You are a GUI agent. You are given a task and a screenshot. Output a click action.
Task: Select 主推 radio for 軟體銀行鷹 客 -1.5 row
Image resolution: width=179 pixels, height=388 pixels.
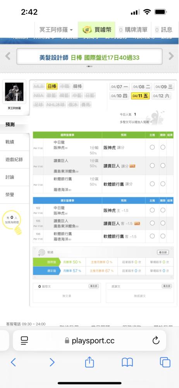tap(152, 236)
